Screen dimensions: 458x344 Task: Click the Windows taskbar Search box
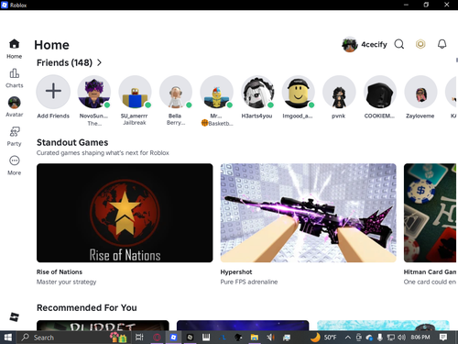point(74,338)
